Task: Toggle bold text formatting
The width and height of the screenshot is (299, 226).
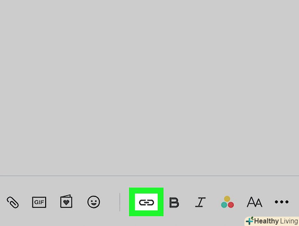Action: [174, 202]
